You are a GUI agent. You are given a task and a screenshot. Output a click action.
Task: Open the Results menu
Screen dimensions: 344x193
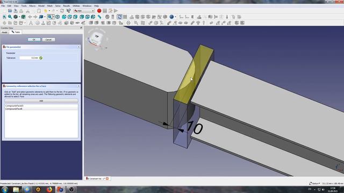[67, 6]
